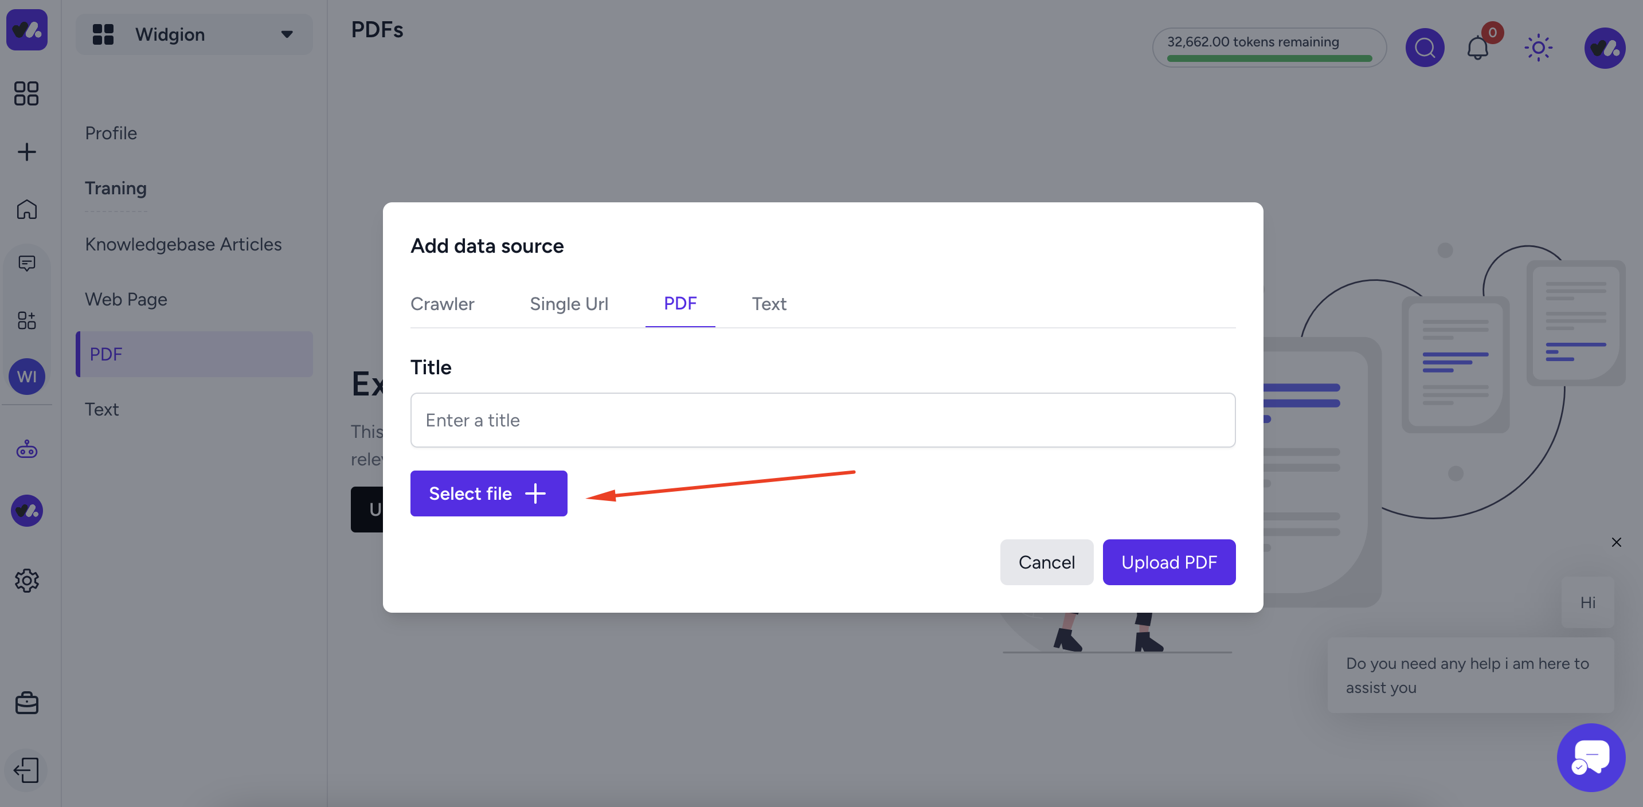This screenshot has width=1643, height=807.
Task: Open the chat widget launcher button
Action: click(1591, 757)
